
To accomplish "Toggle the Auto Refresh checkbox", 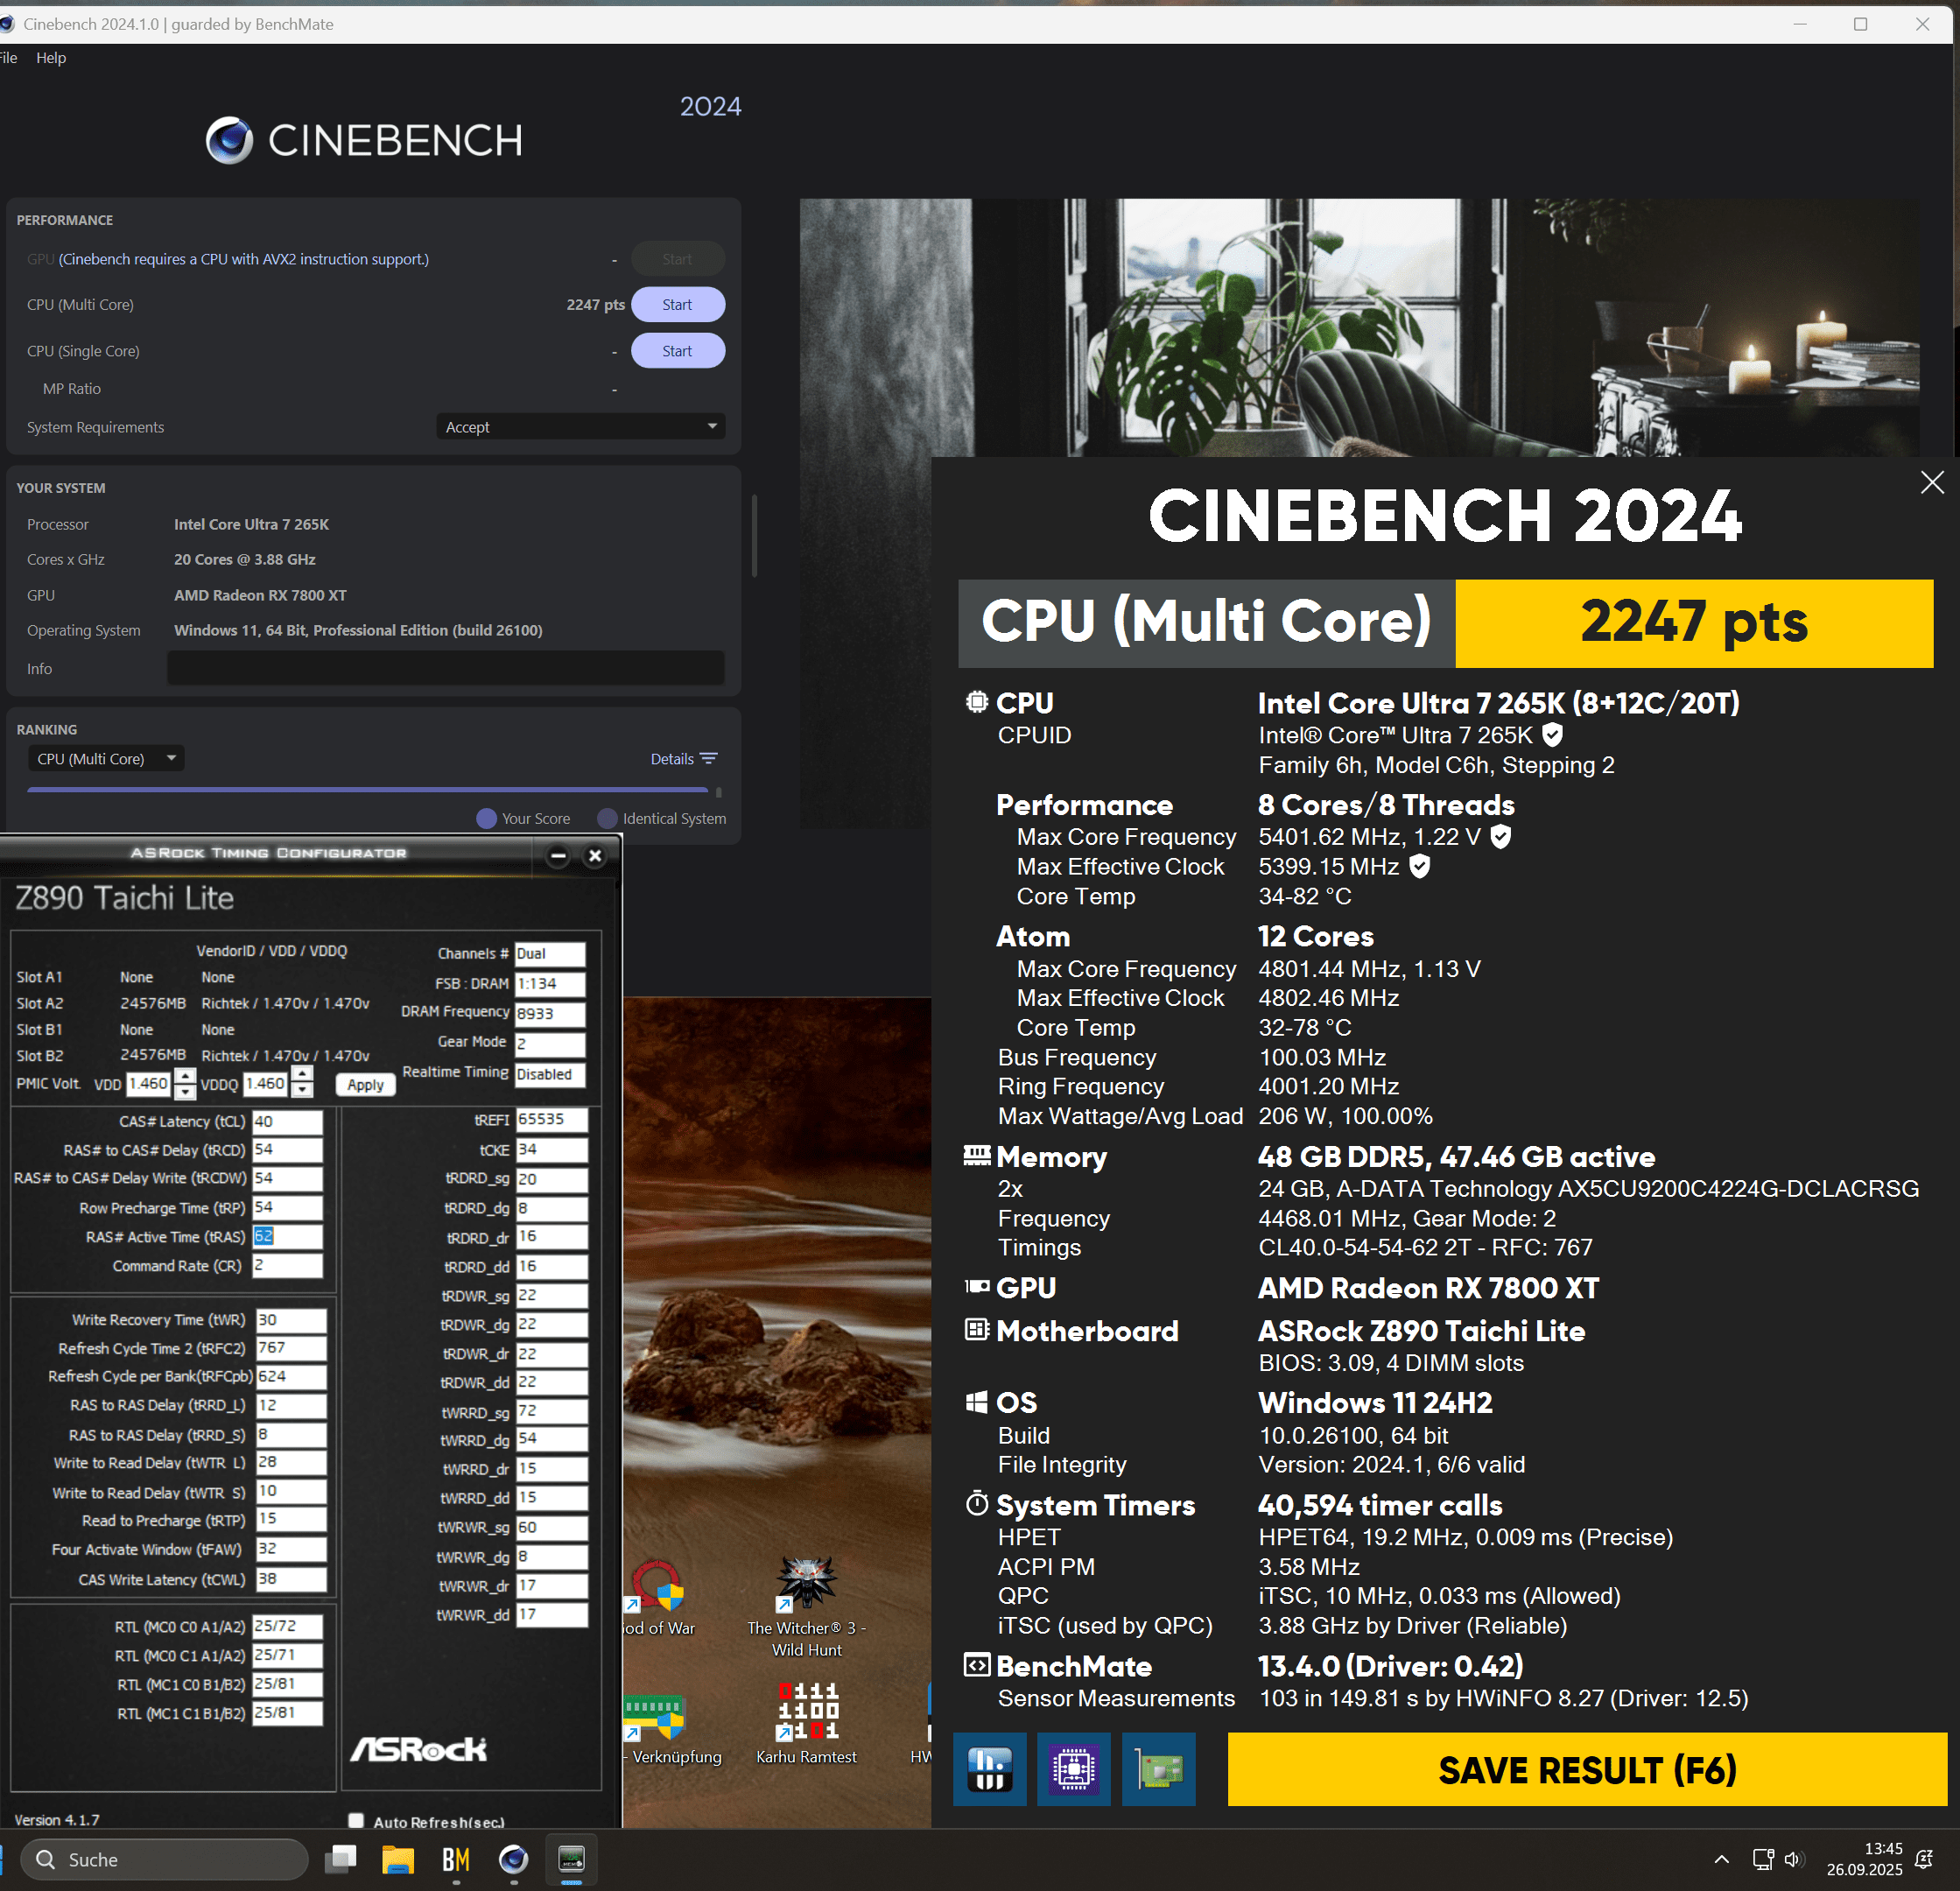I will 356,1821.
